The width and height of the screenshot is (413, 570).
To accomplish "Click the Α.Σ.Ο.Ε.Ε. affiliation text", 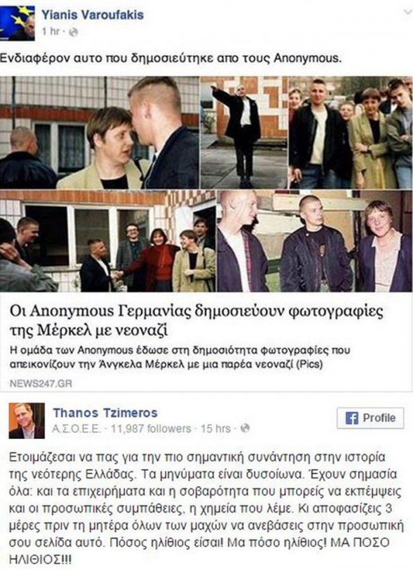I will (76, 429).
